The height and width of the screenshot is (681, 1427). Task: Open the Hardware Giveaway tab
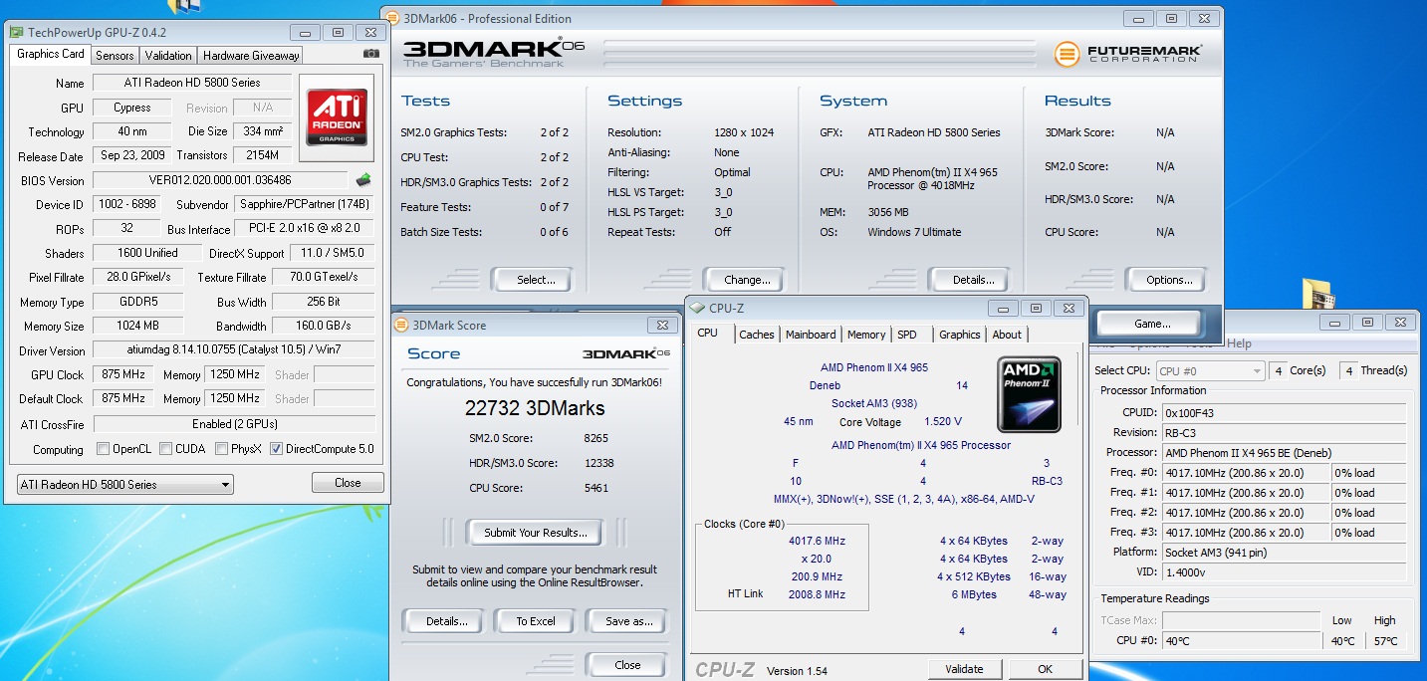(251, 56)
